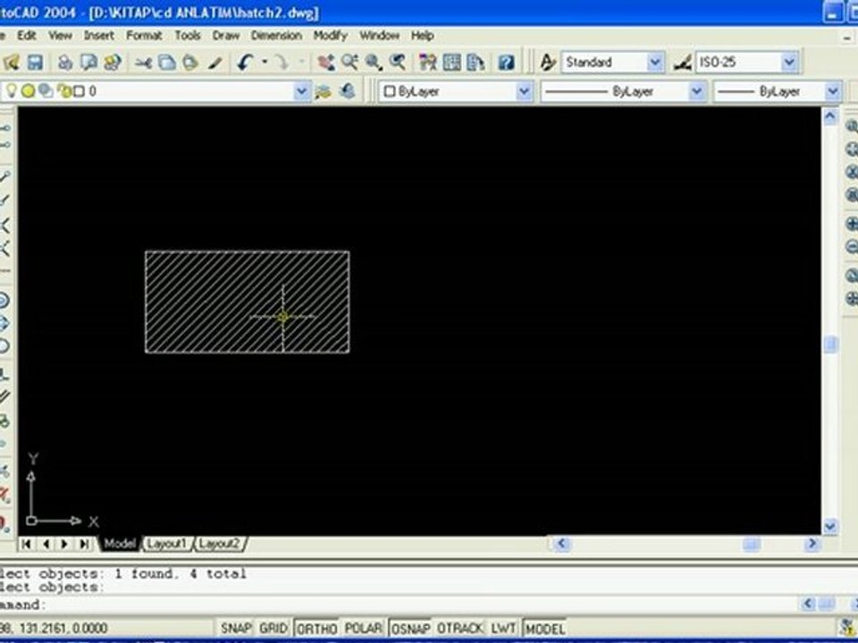The width and height of the screenshot is (858, 643).
Task: Click the Help question mark icon
Action: click(506, 63)
